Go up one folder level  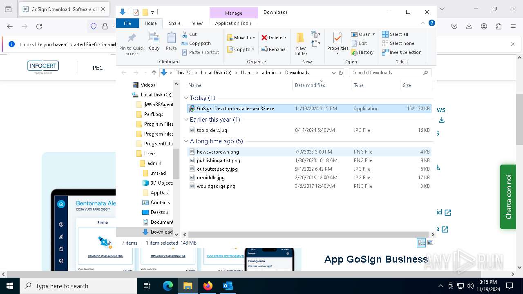pyautogui.click(x=154, y=73)
